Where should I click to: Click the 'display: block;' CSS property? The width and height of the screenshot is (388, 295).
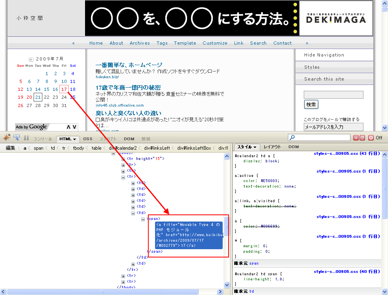point(261,161)
